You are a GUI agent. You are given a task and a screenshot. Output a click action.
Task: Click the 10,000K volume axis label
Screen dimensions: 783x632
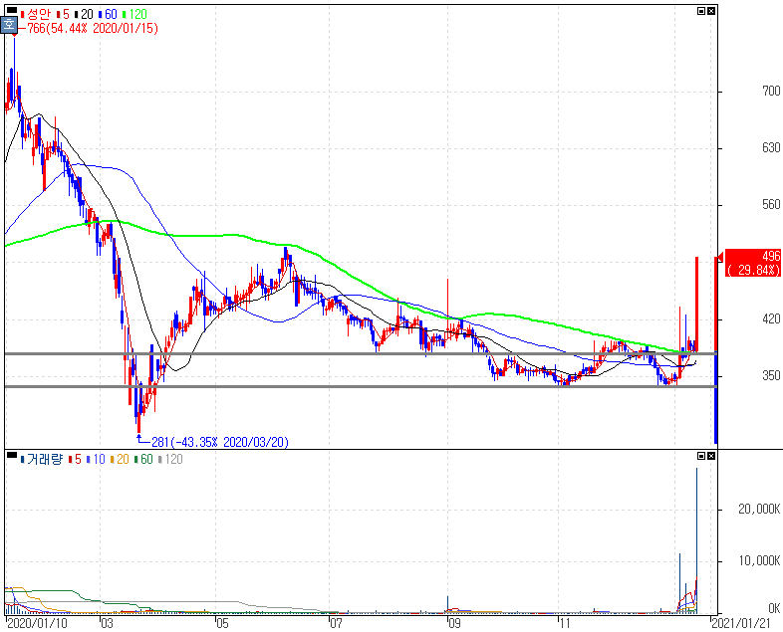(x=759, y=561)
